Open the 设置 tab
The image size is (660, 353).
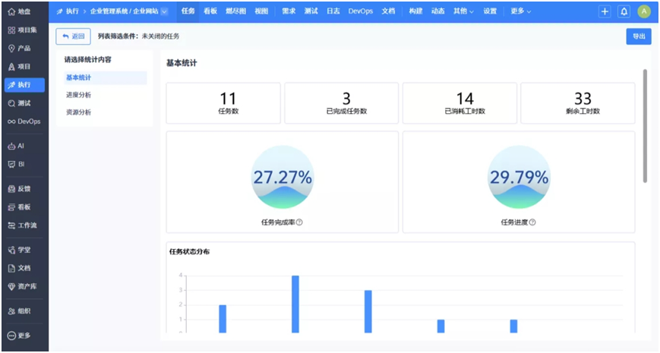[490, 11]
